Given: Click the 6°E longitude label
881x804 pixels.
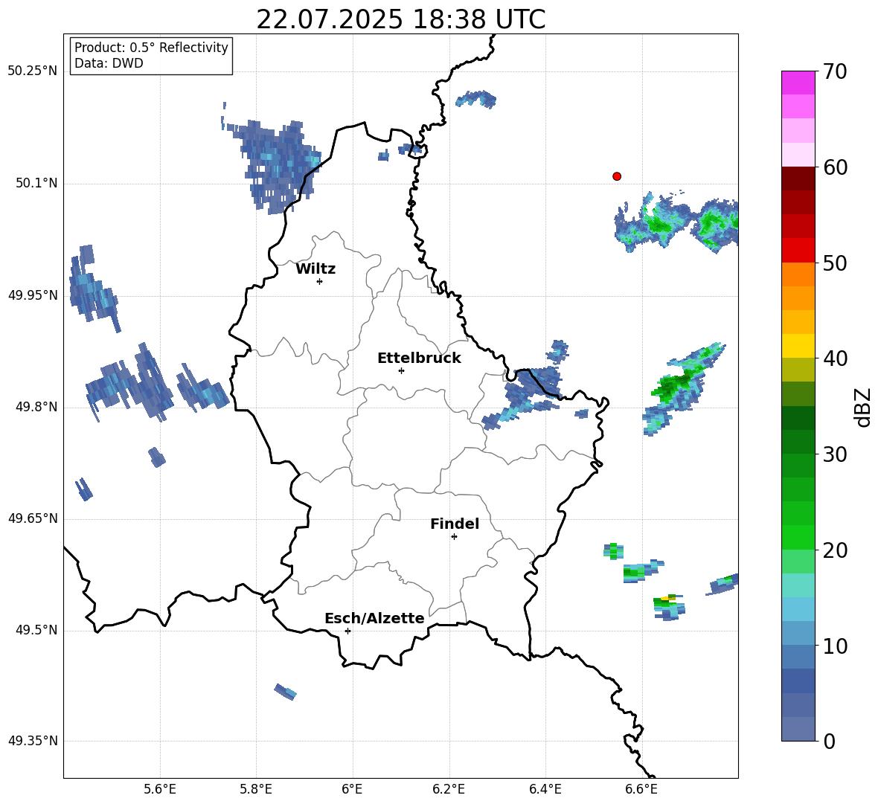Looking at the screenshot, I should coord(352,789).
